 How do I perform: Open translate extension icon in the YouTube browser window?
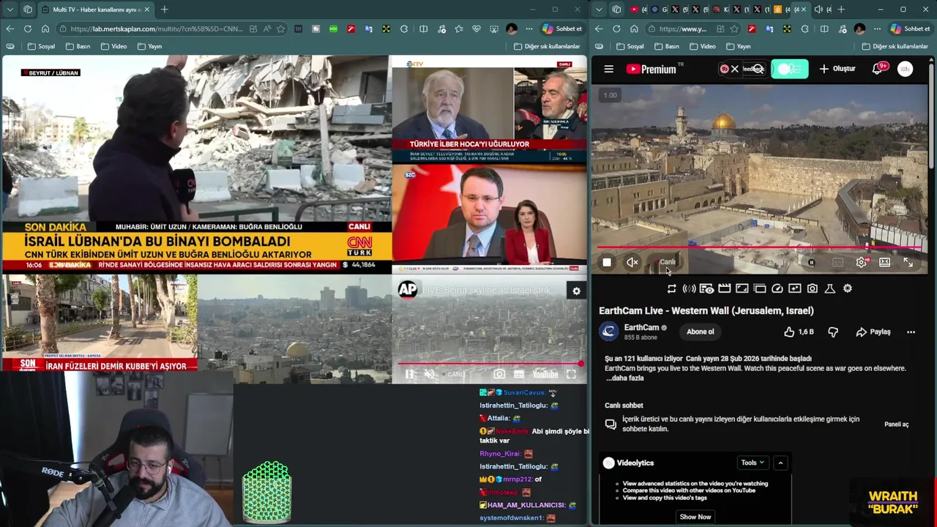tap(769, 29)
